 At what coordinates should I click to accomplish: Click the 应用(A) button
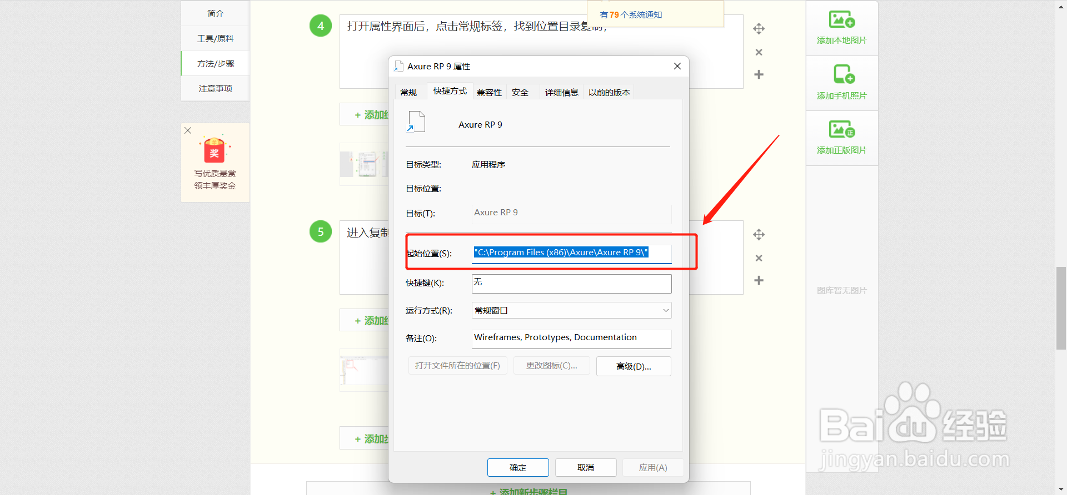653,467
